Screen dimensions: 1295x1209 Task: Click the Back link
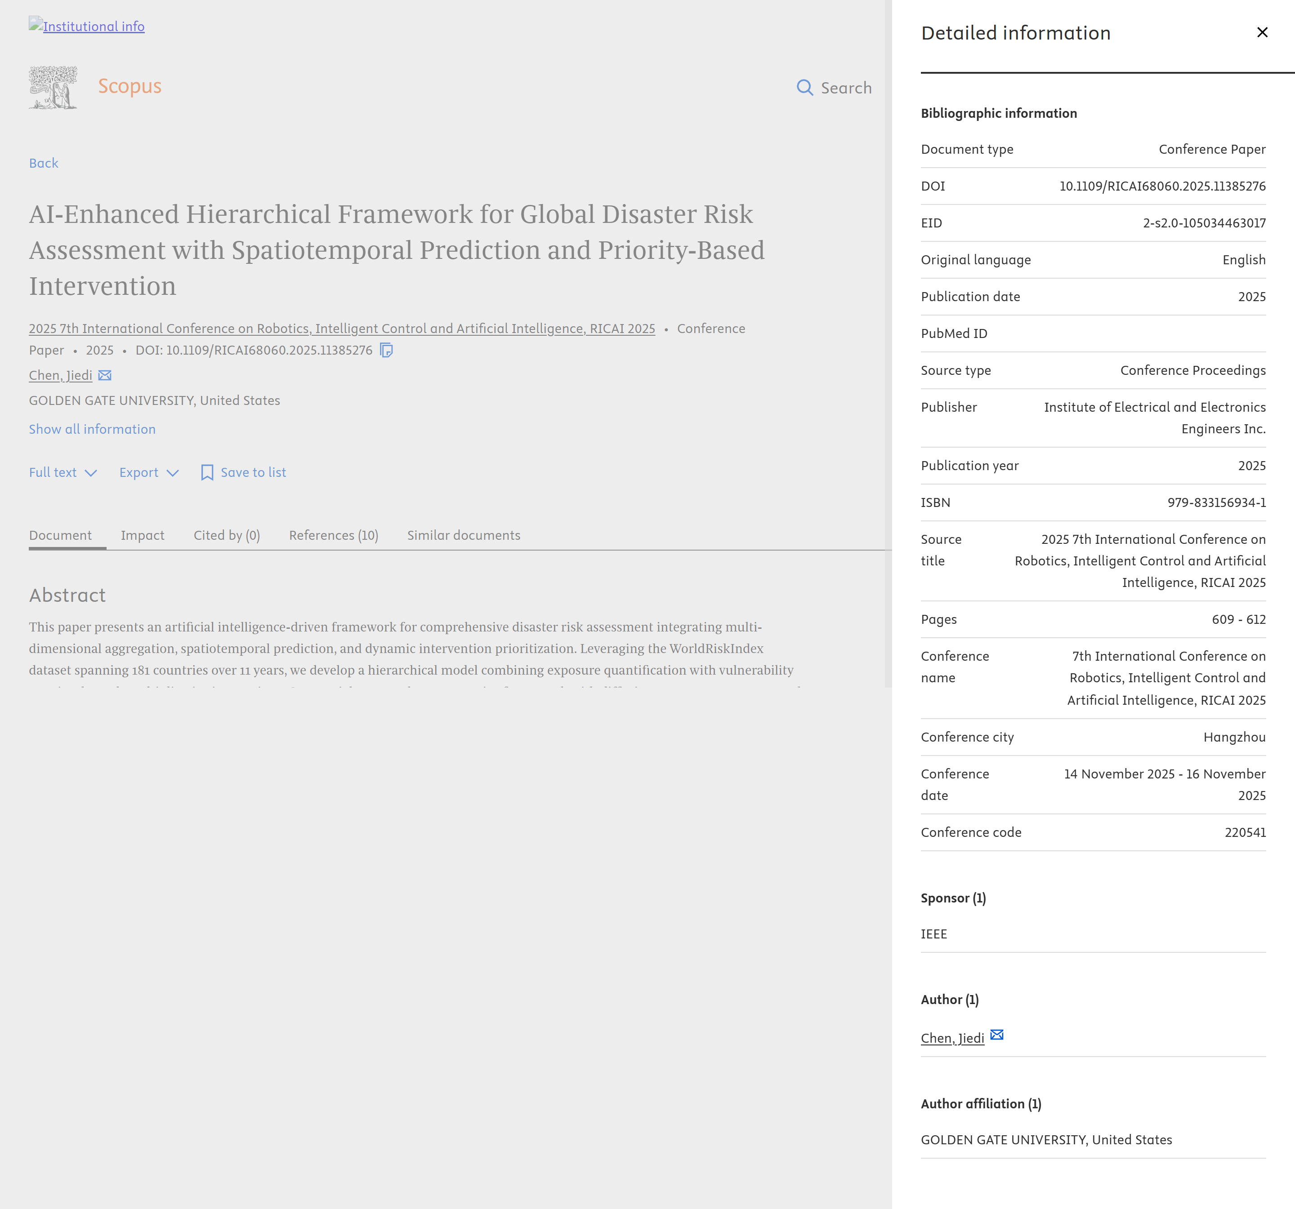coord(44,164)
